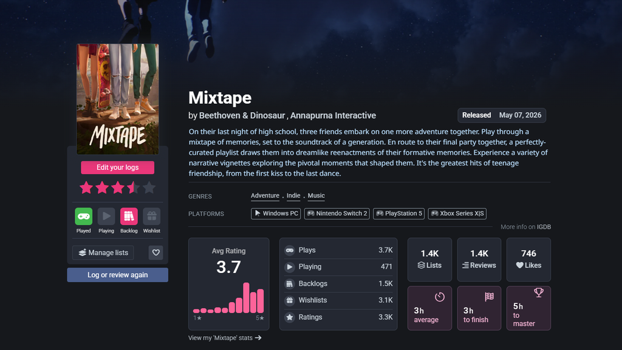Click the Plays controller icon

click(290, 251)
